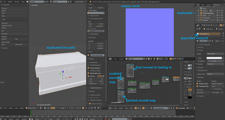This screenshot has height=120, width=225.
Task: Toggle the Use Nodes checkbox
Action: point(177,108)
